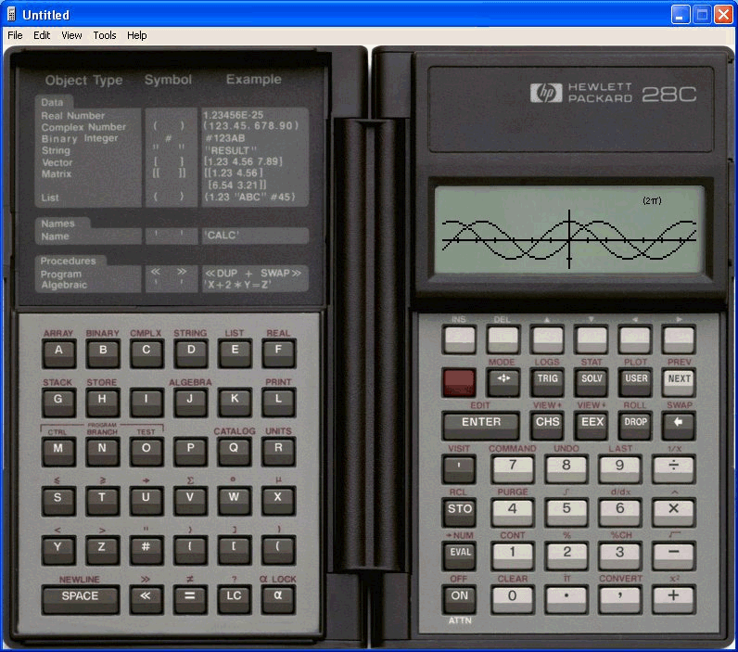Screen dimensions: 738x652
Task: Click the DROP key
Action: pos(636,425)
